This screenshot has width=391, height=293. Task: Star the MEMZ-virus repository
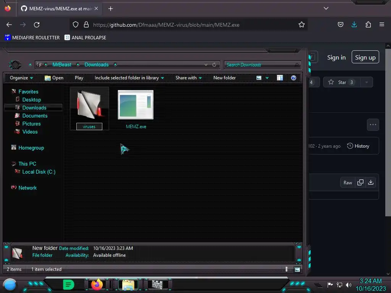pyautogui.click(x=341, y=82)
